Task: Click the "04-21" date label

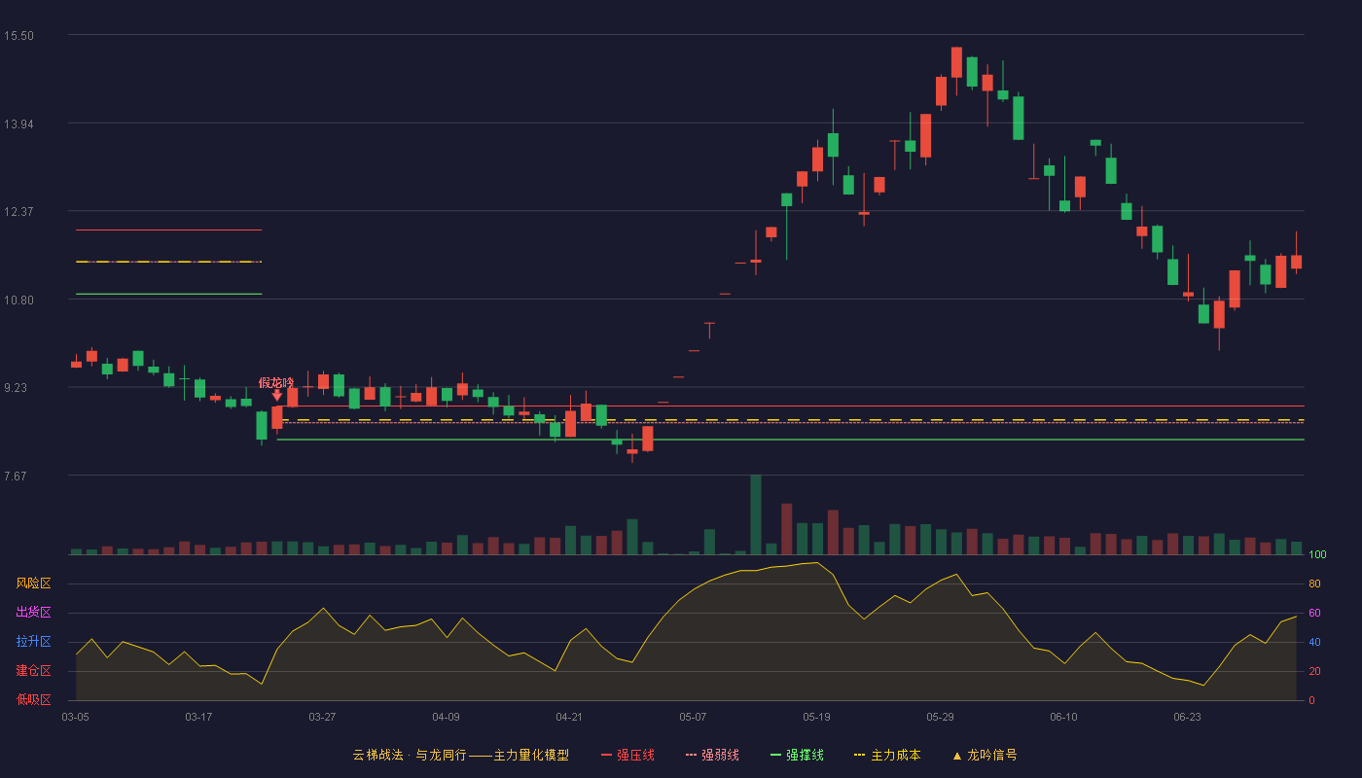Action: (x=569, y=717)
